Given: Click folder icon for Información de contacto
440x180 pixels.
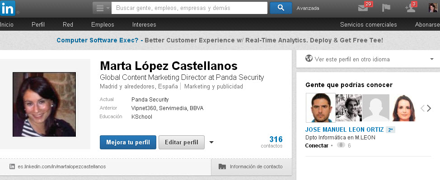Looking at the screenshot, I should coord(222,166).
